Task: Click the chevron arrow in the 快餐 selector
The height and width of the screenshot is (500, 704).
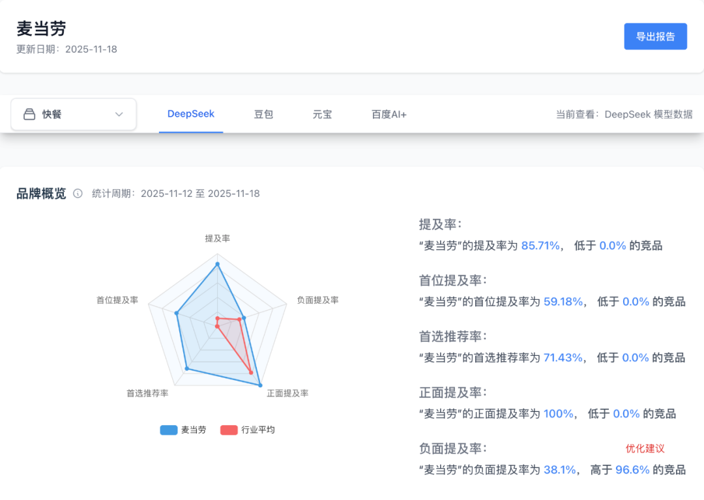Action: point(119,115)
